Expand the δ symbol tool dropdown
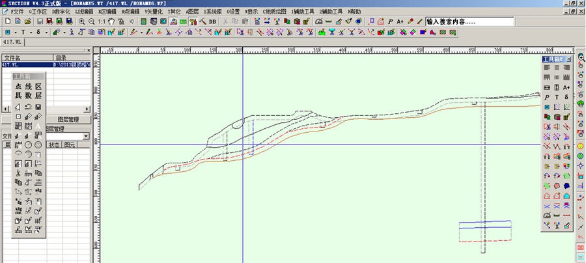586x263 pixels. point(46,32)
